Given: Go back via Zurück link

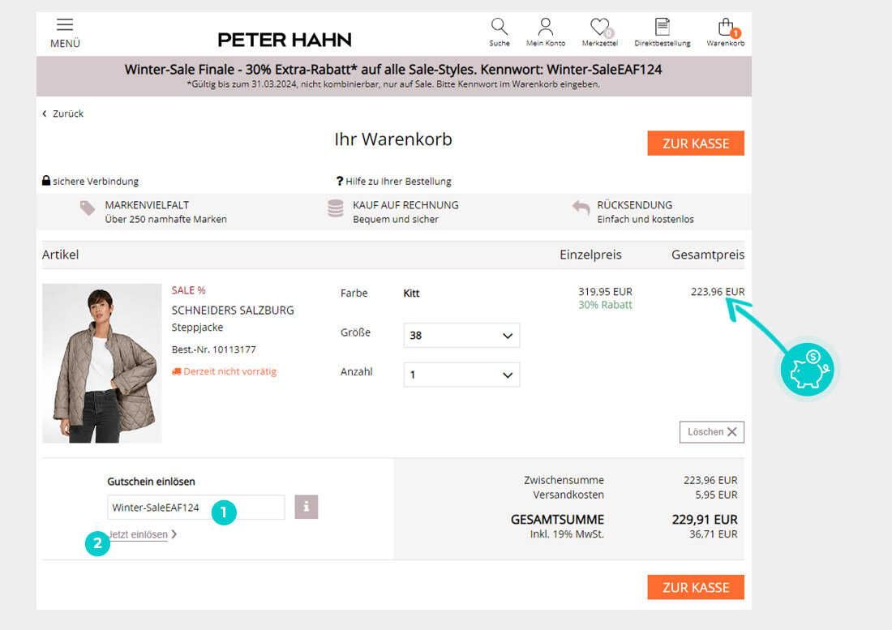Looking at the screenshot, I should [63, 114].
